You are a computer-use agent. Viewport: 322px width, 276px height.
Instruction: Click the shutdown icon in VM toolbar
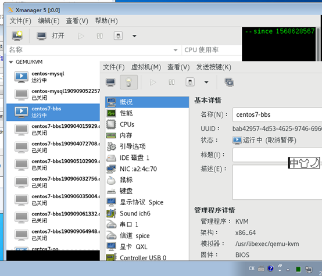(190, 82)
